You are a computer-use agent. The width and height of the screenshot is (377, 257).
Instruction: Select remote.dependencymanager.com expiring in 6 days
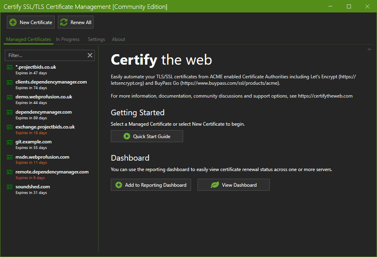click(x=52, y=172)
